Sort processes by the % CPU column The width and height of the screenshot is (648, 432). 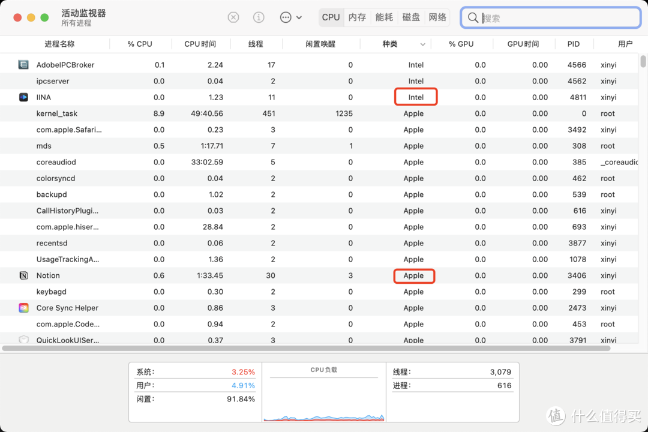(x=140, y=44)
